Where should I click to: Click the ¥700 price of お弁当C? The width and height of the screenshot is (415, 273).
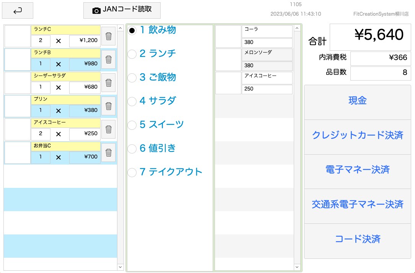tap(85, 157)
